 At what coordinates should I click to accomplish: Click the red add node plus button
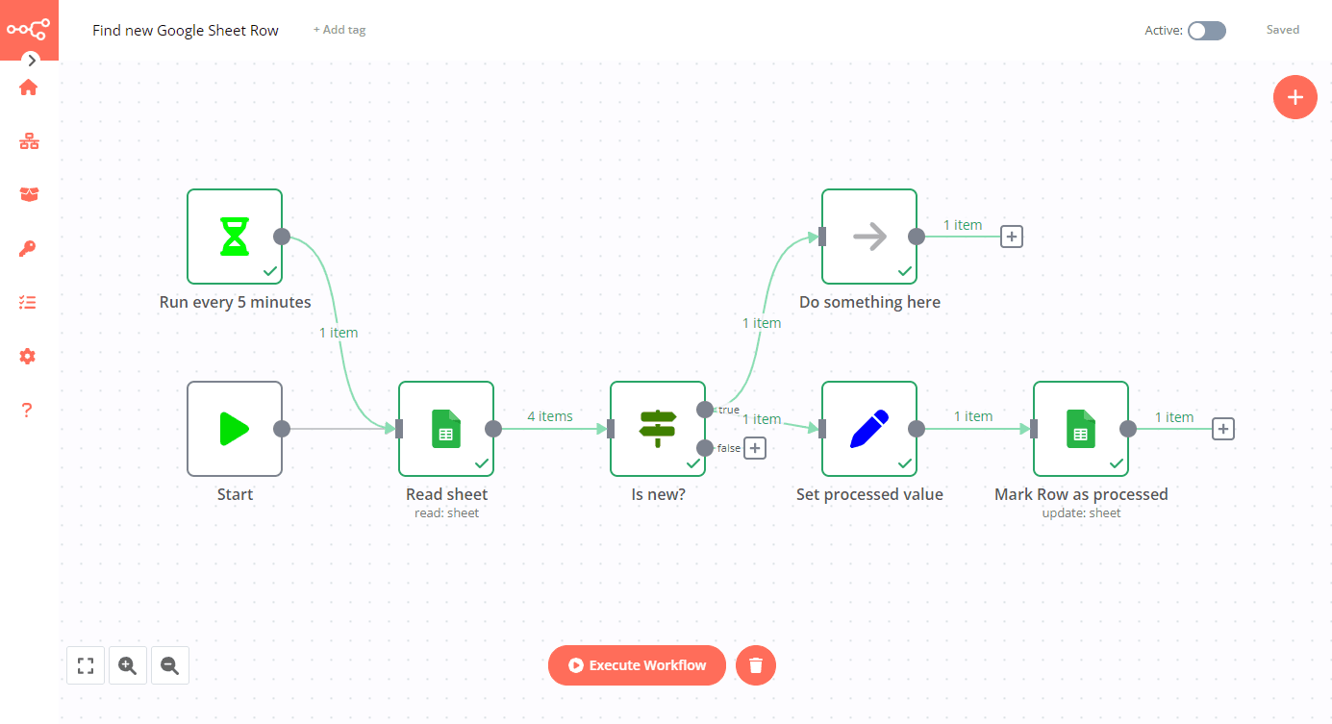click(1294, 97)
